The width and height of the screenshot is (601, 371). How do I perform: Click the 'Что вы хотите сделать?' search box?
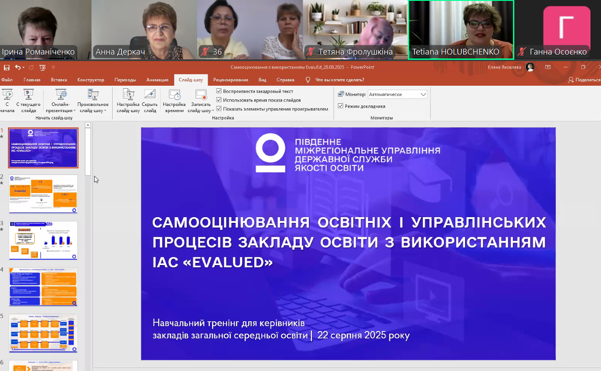340,80
